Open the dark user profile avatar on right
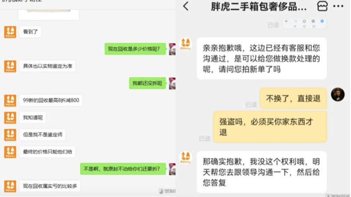This screenshot has height=197, width=351. (x=337, y=94)
